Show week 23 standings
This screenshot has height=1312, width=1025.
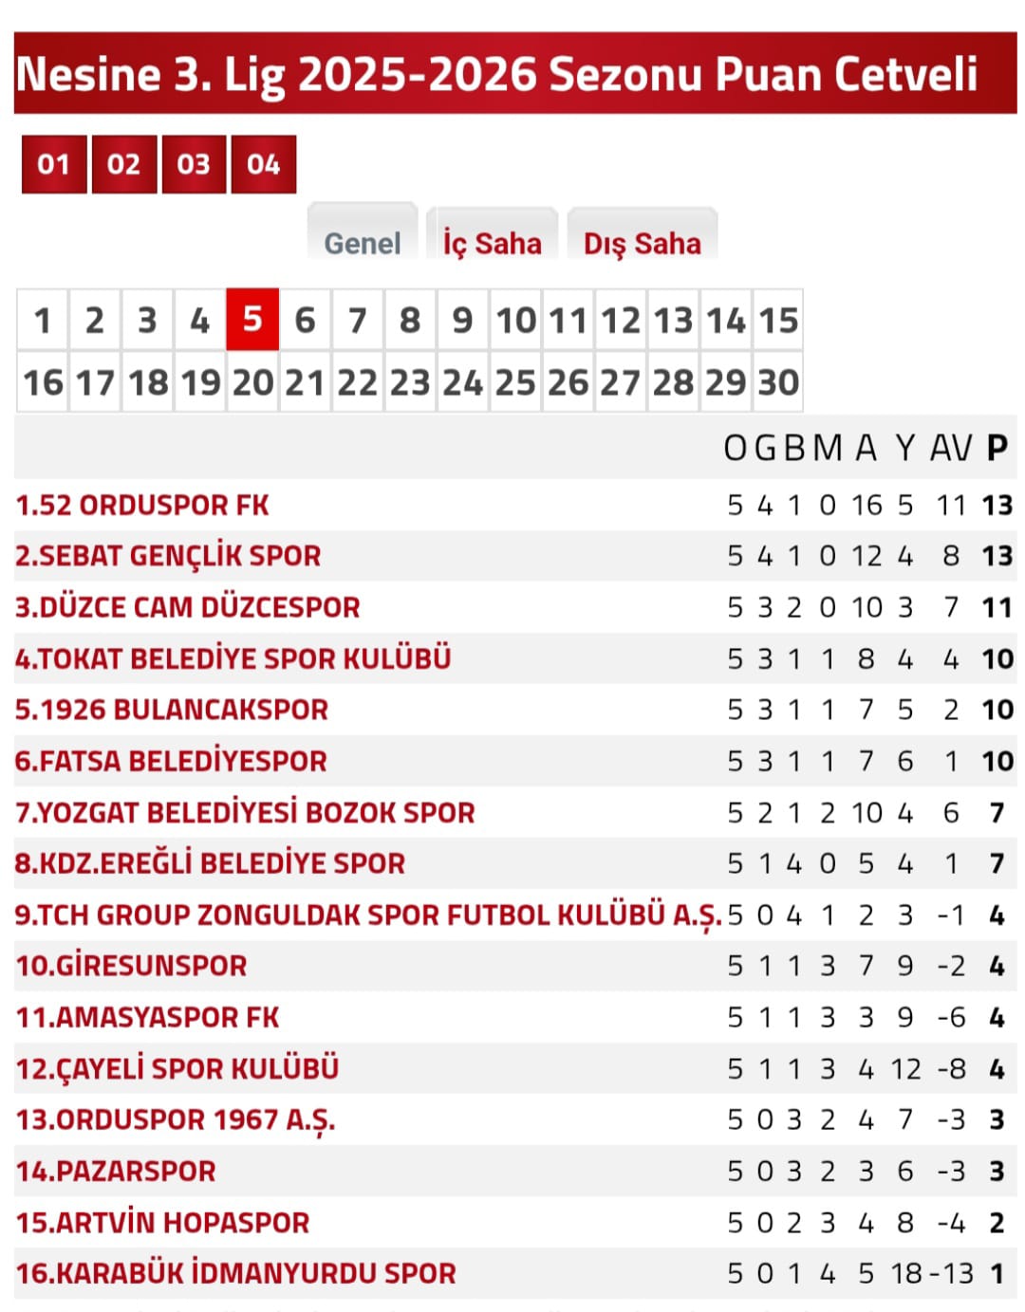click(x=410, y=382)
